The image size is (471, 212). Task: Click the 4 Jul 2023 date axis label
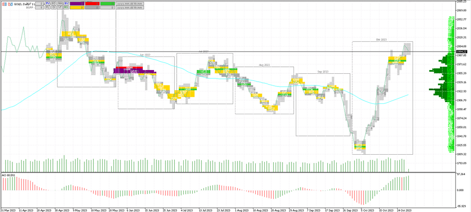click(187, 210)
